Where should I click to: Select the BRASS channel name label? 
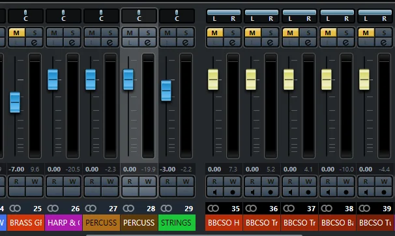(x=25, y=223)
